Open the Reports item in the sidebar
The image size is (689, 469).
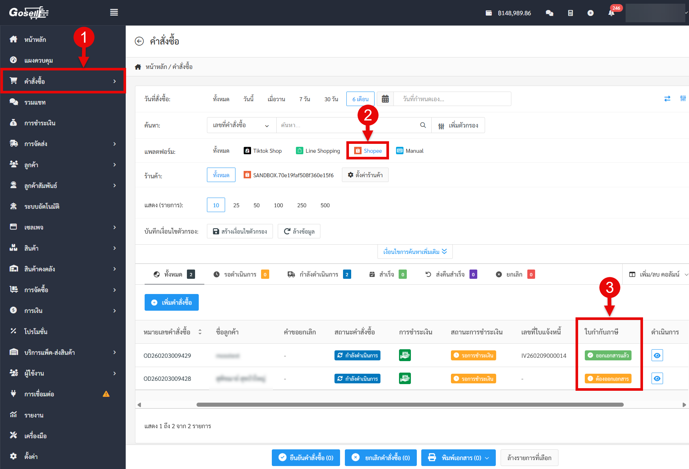[34, 415]
